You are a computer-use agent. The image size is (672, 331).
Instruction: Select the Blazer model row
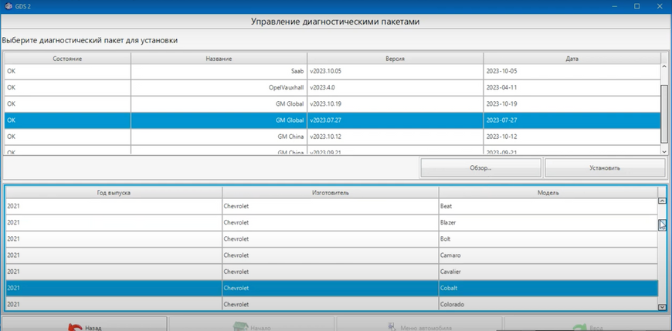click(331, 223)
